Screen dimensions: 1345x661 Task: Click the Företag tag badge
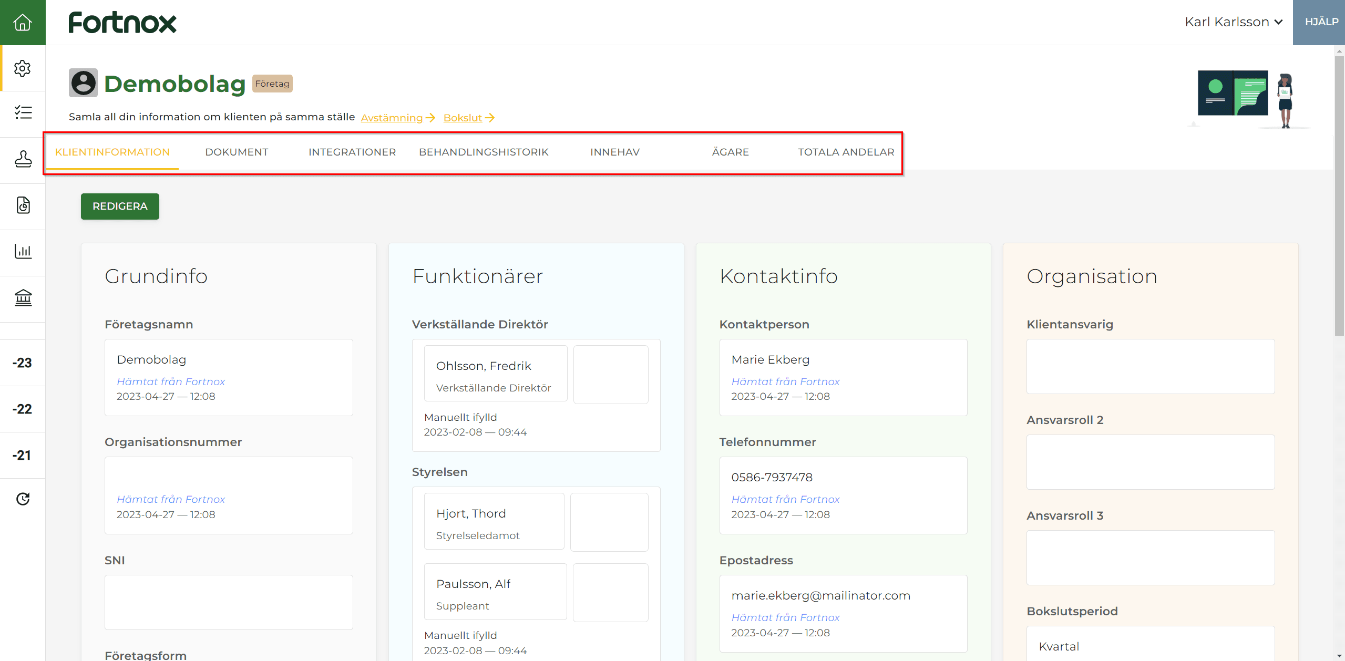point(272,84)
